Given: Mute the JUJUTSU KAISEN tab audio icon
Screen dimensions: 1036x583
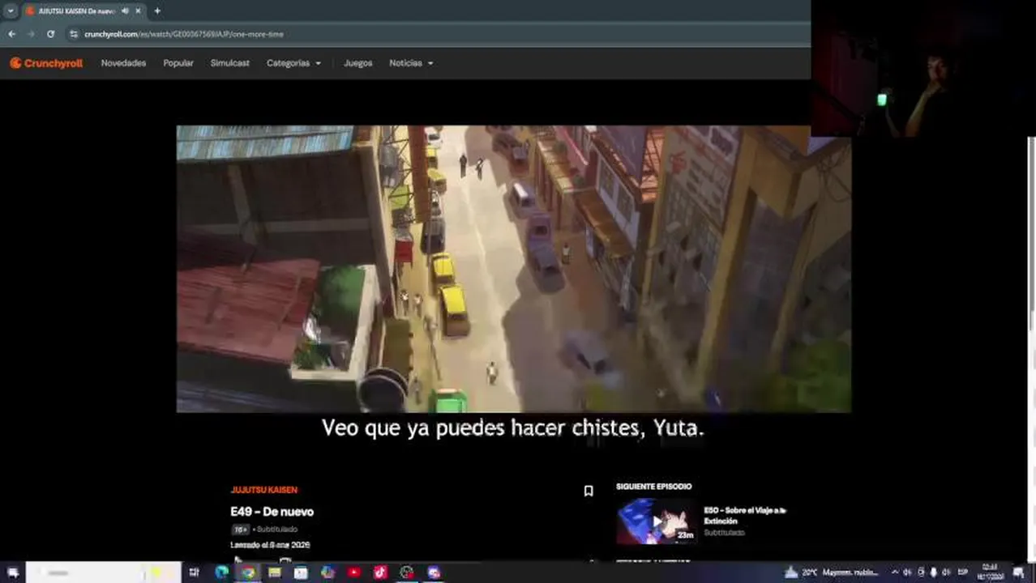Looking at the screenshot, I should 125,11.
